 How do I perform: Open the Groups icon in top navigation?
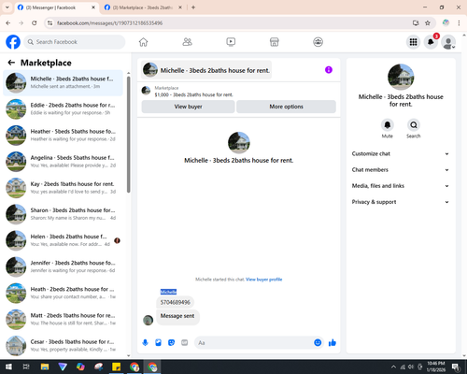click(318, 42)
